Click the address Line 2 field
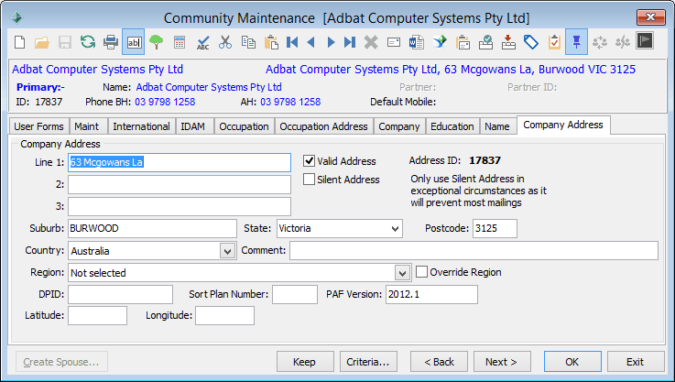The width and height of the screenshot is (675, 382). tap(180, 184)
